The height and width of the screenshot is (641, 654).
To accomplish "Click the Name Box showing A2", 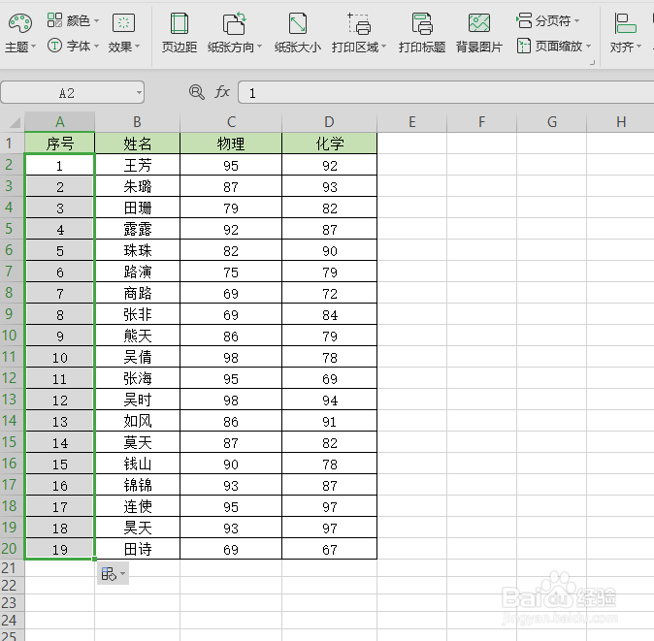I will 73,92.
